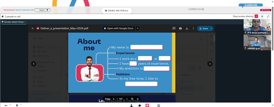Viewport: 274px width, 107px height.
Task: Open camera options chevron
Action: click(x=10, y=105)
